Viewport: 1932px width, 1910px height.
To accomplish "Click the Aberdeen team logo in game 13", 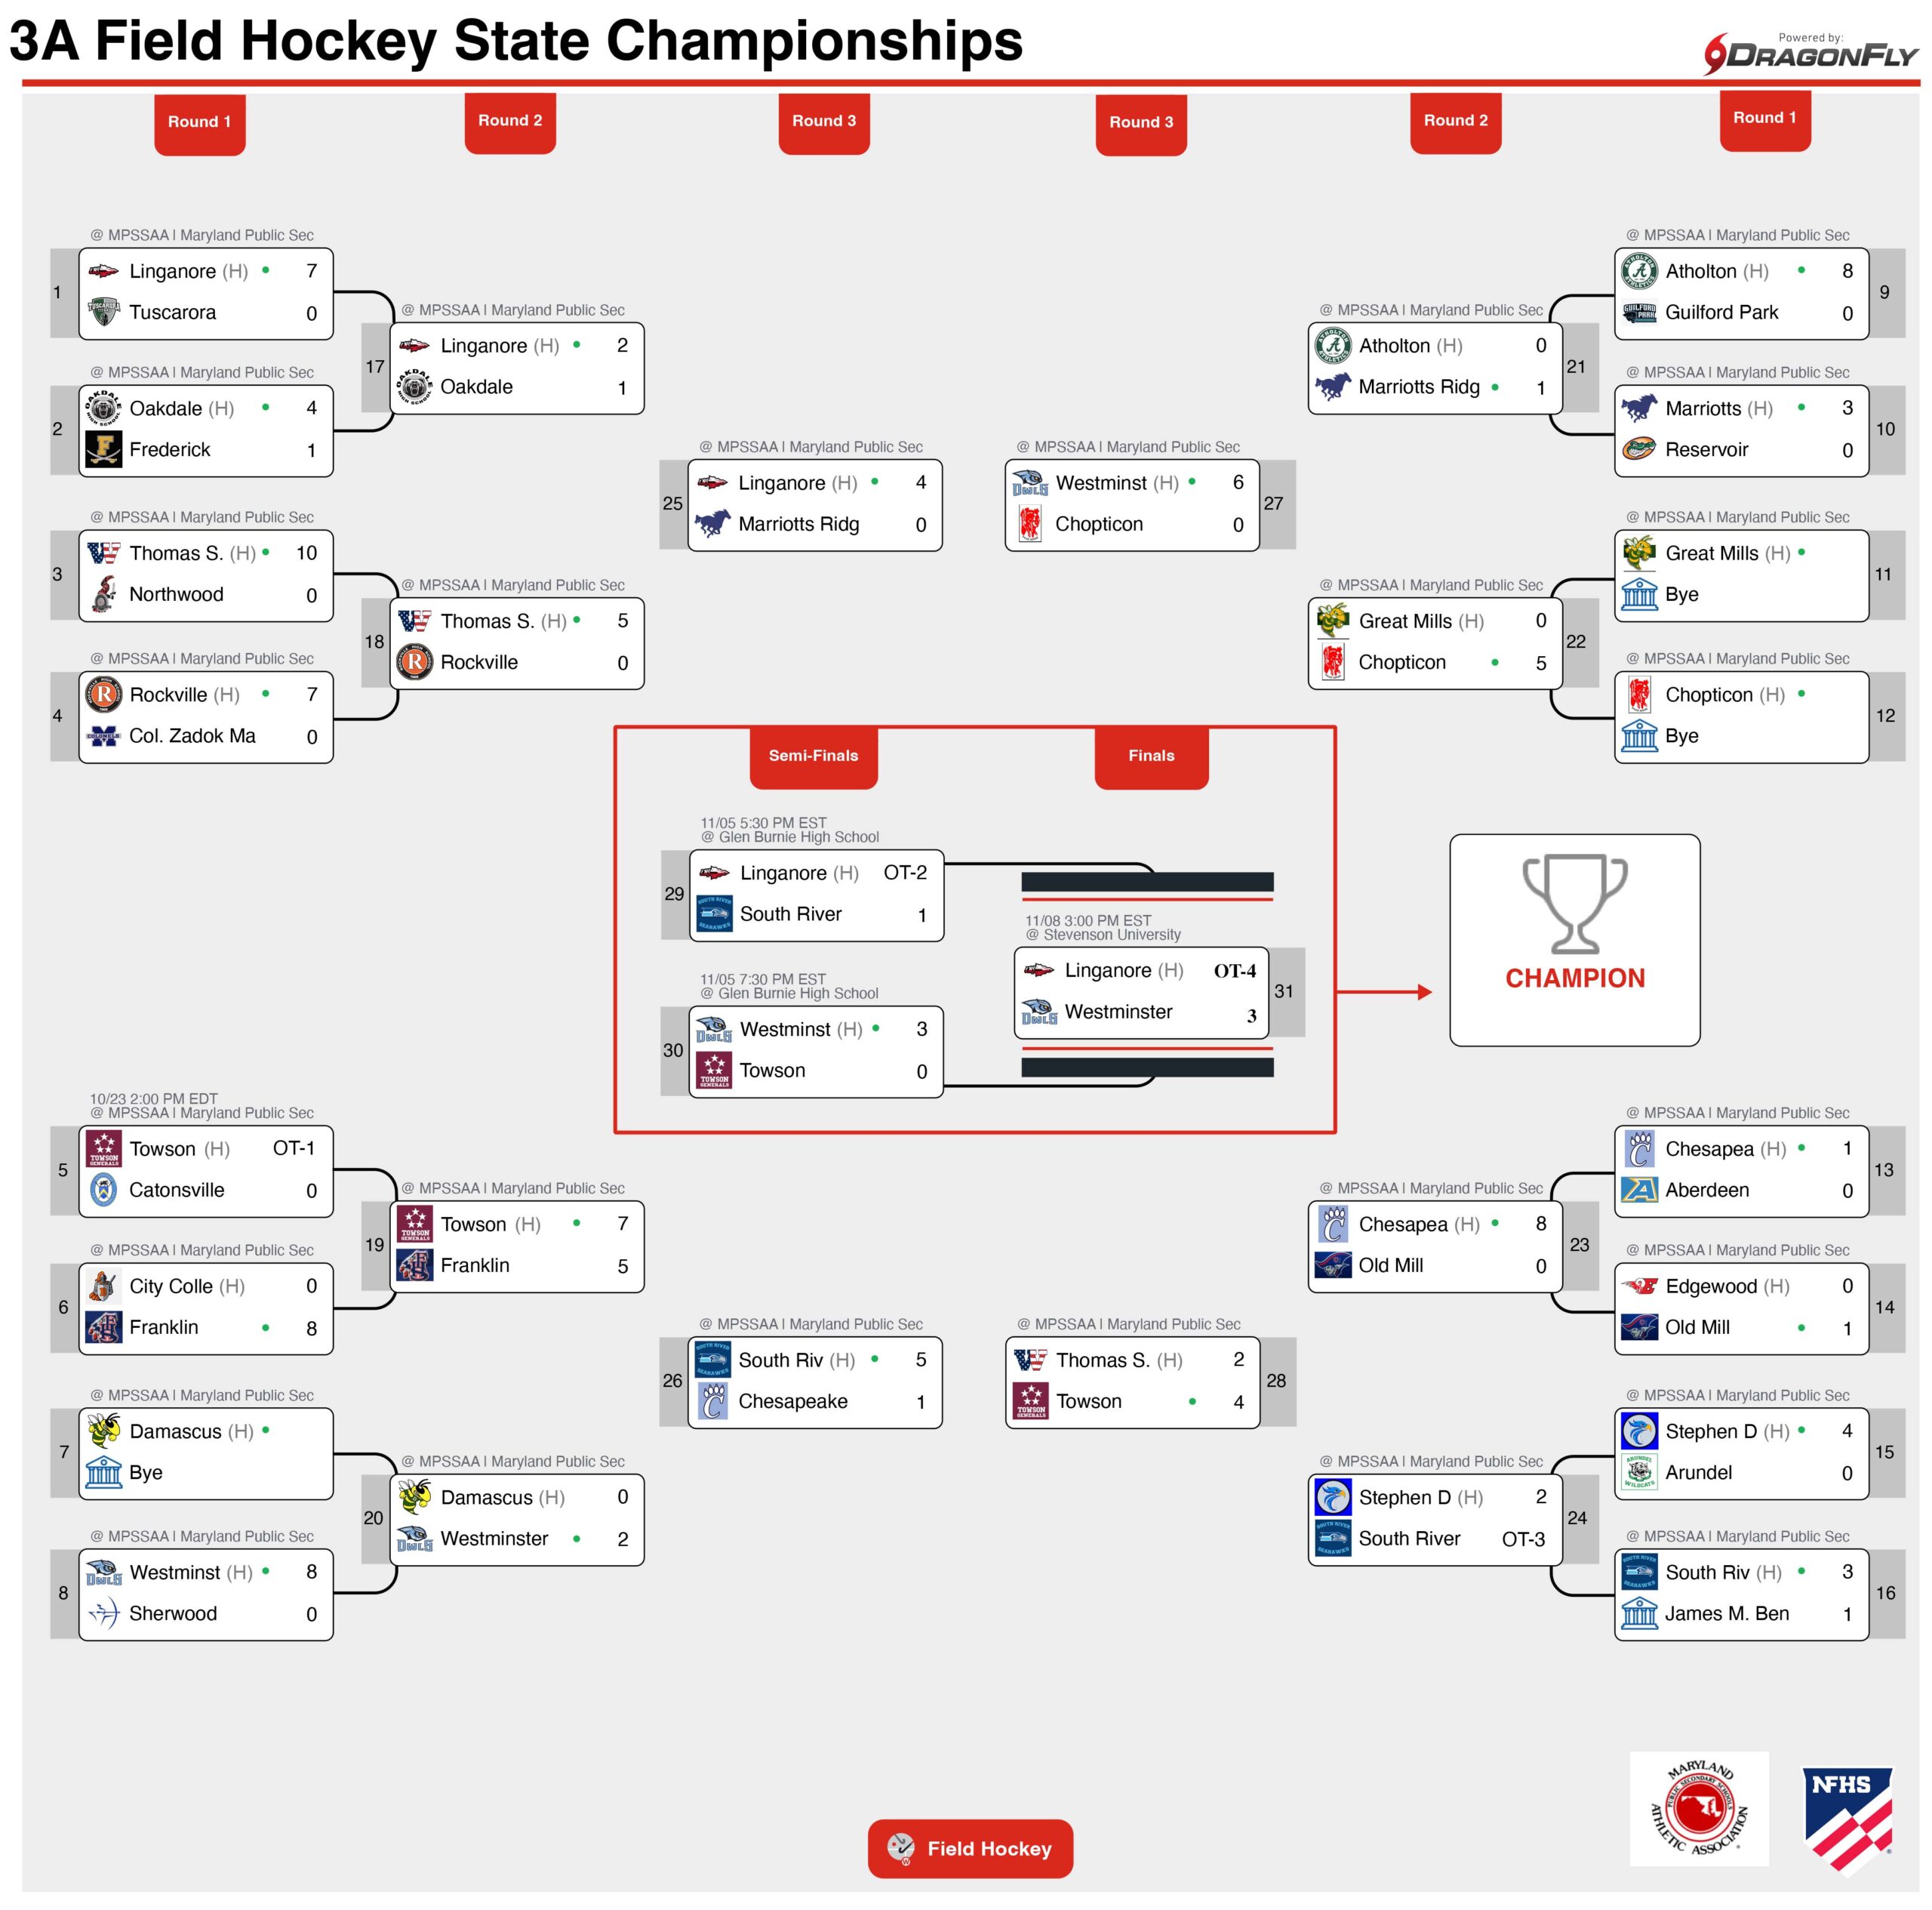I will pos(1639,1190).
